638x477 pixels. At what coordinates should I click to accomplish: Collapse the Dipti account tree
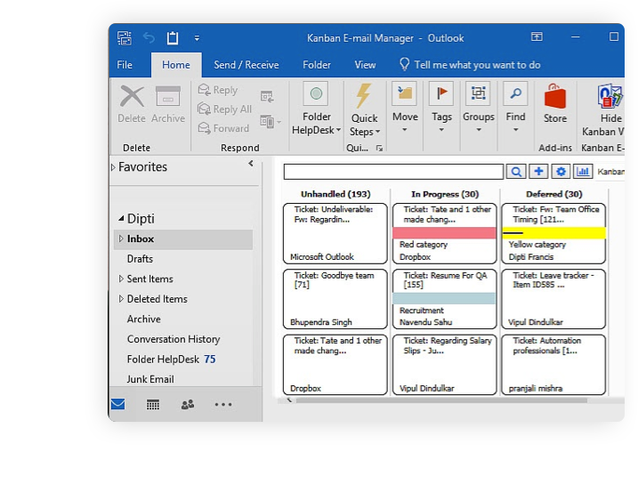[121, 219]
